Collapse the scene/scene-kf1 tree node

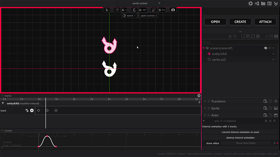[204, 48]
